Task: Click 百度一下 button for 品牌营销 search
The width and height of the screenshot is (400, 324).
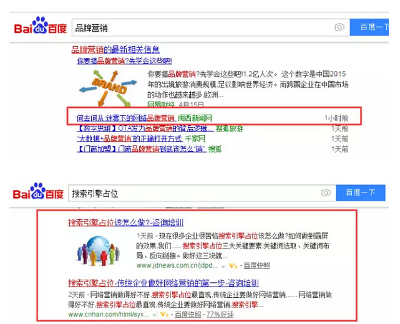Action: point(369,27)
